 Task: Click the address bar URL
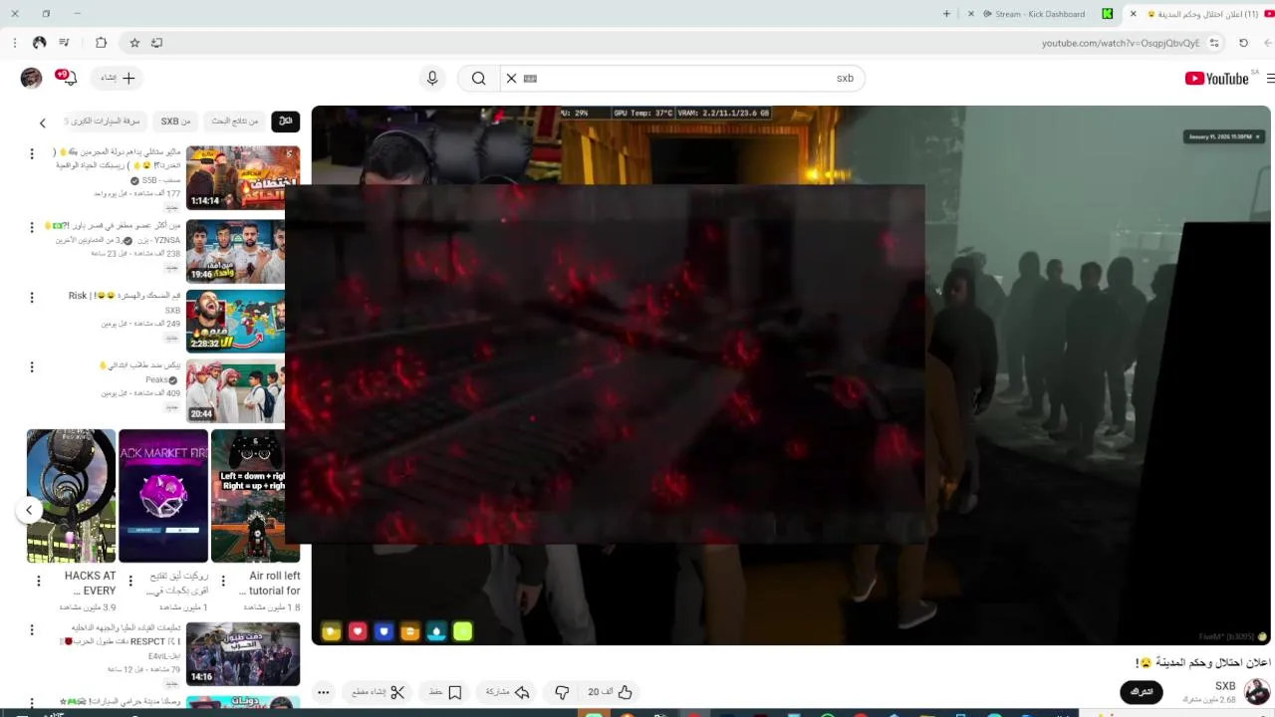pos(1120,43)
